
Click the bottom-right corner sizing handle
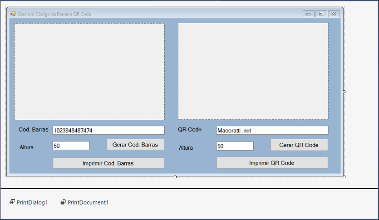[344, 177]
